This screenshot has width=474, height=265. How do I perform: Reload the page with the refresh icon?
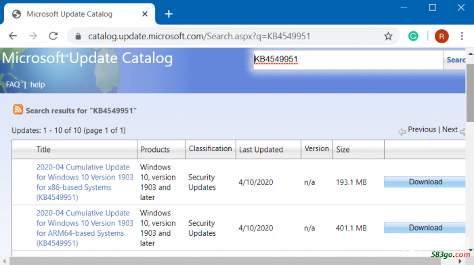pos(53,36)
